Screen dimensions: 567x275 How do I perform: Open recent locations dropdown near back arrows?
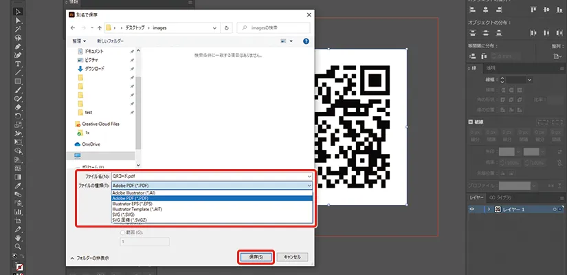[x=92, y=28]
